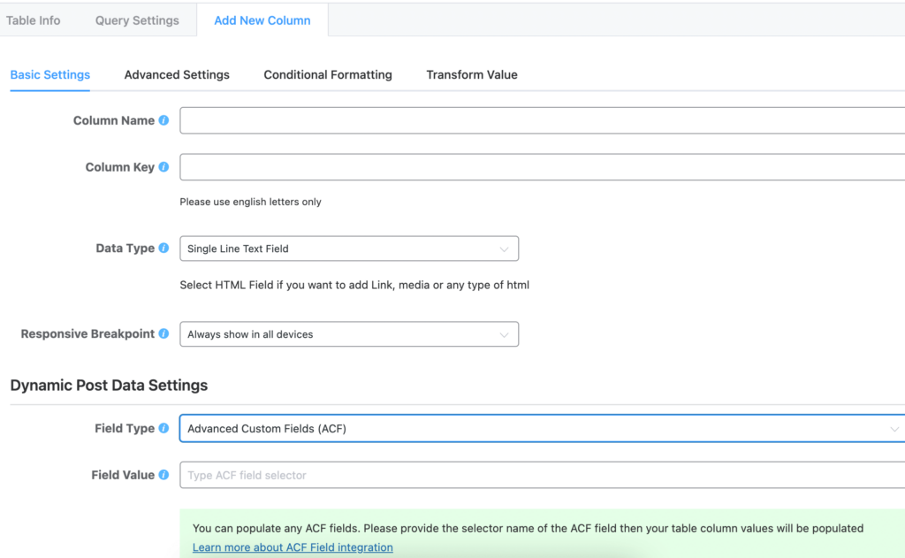Focus the Field Value ACF selector input
Image resolution: width=905 pixels, height=558 pixels.
point(542,475)
